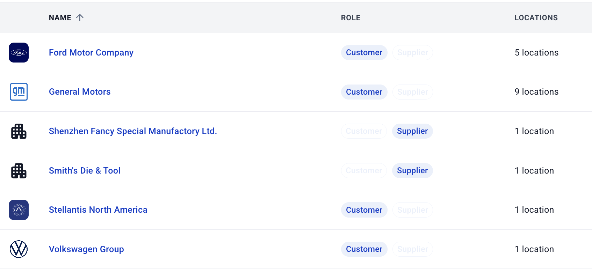Toggle Supplier on for Stellantis North America
The image size is (592, 271).
point(412,210)
